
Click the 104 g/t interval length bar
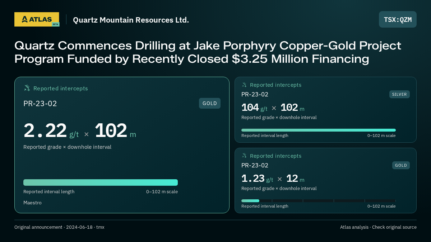tap(319, 130)
